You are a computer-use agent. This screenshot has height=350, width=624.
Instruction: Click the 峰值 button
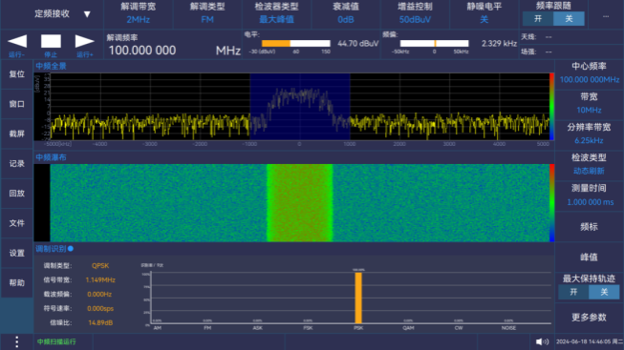click(589, 257)
